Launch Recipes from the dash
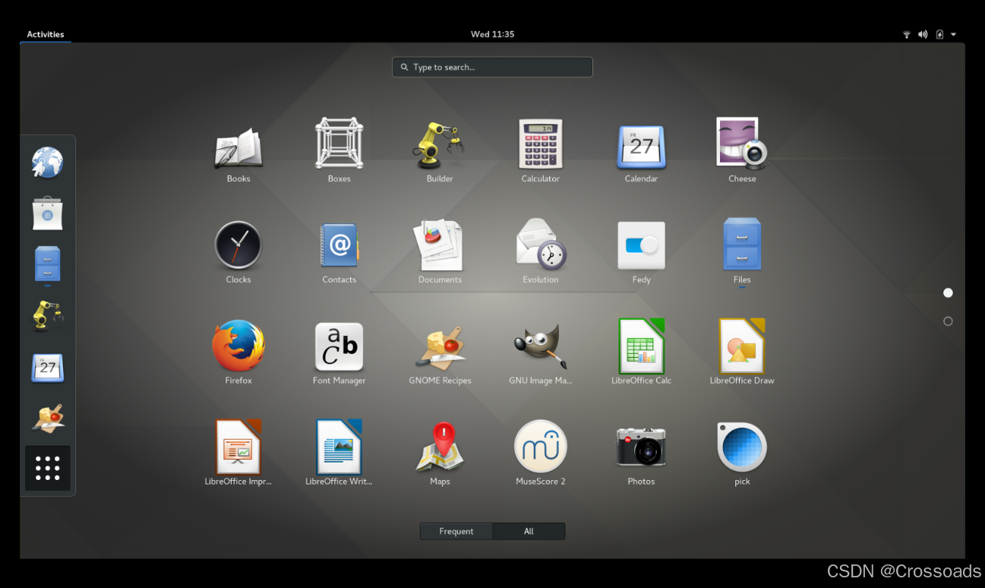 (47, 417)
